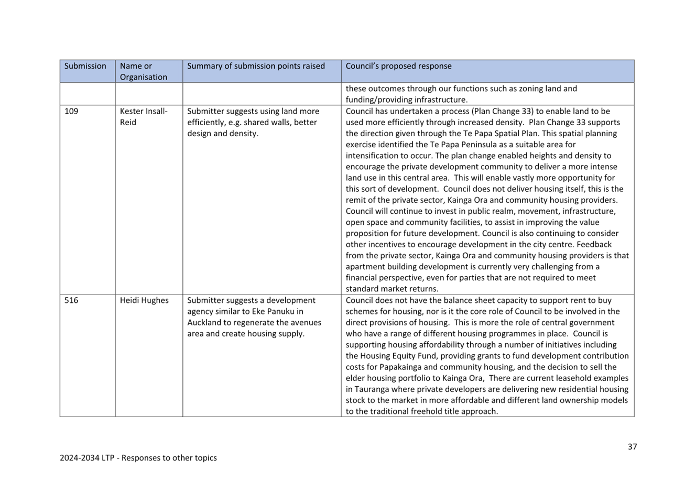
Task: Select response text beginning 'Council has undertaken a process'
Action: pos(487,200)
